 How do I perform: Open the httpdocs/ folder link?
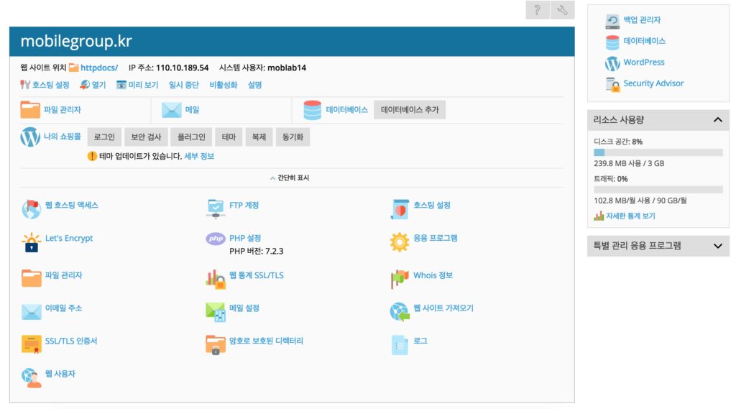pos(99,68)
